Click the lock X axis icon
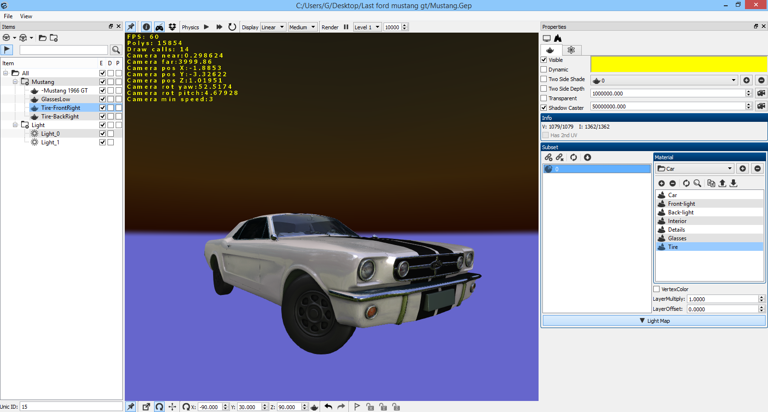Image resolution: width=768 pixels, height=412 pixels. [x=370, y=407]
